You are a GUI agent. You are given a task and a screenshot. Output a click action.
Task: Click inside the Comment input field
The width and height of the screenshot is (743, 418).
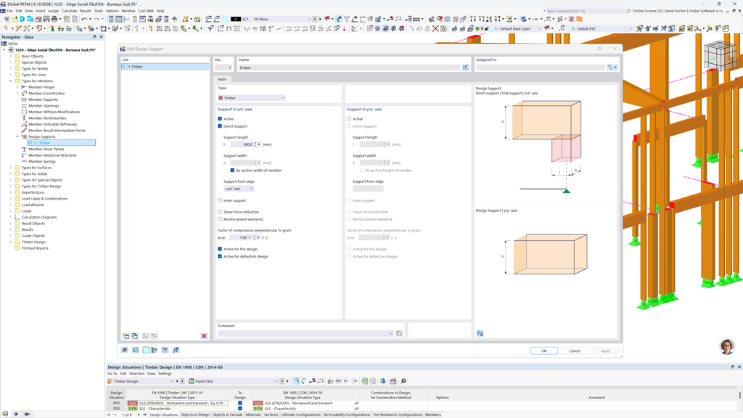coord(305,333)
